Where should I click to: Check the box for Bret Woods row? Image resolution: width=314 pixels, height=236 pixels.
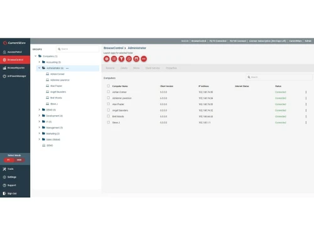[108, 116]
